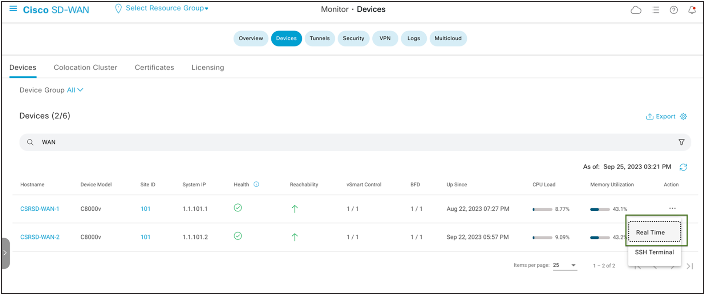Image resolution: width=705 pixels, height=295 pixels.
Task: Click CPU load bar for CSRSD-WAN-1
Action: (x=542, y=209)
